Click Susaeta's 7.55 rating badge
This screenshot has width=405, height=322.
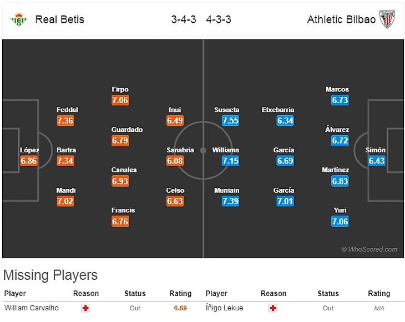[x=230, y=120]
